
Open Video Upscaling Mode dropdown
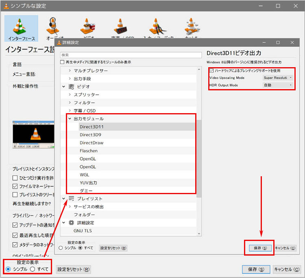tap(278, 78)
